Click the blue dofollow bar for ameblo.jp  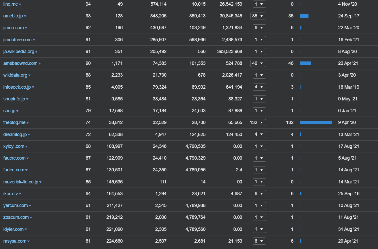click(304, 16)
